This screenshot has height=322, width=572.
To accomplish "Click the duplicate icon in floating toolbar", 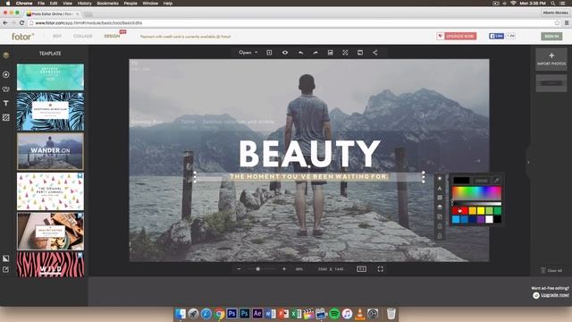I will click(x=440, y=216).
